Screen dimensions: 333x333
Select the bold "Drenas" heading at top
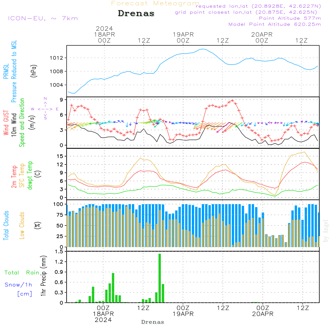pos(136,13)
